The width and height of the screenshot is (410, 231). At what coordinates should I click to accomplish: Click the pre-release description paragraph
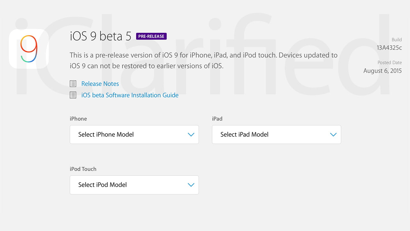pos(203,61)
